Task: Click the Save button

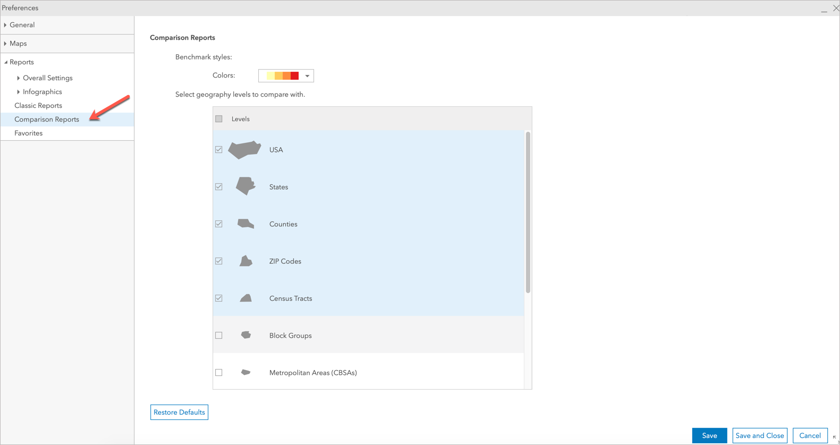Action: (709, 435)
